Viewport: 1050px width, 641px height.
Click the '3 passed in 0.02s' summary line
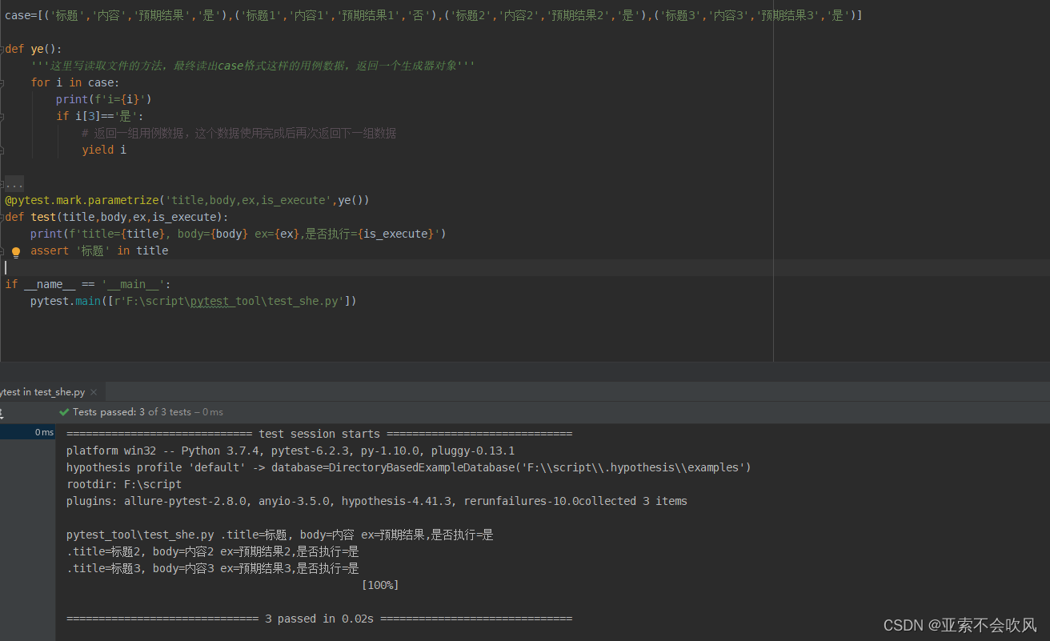click(x=319, y=619)
